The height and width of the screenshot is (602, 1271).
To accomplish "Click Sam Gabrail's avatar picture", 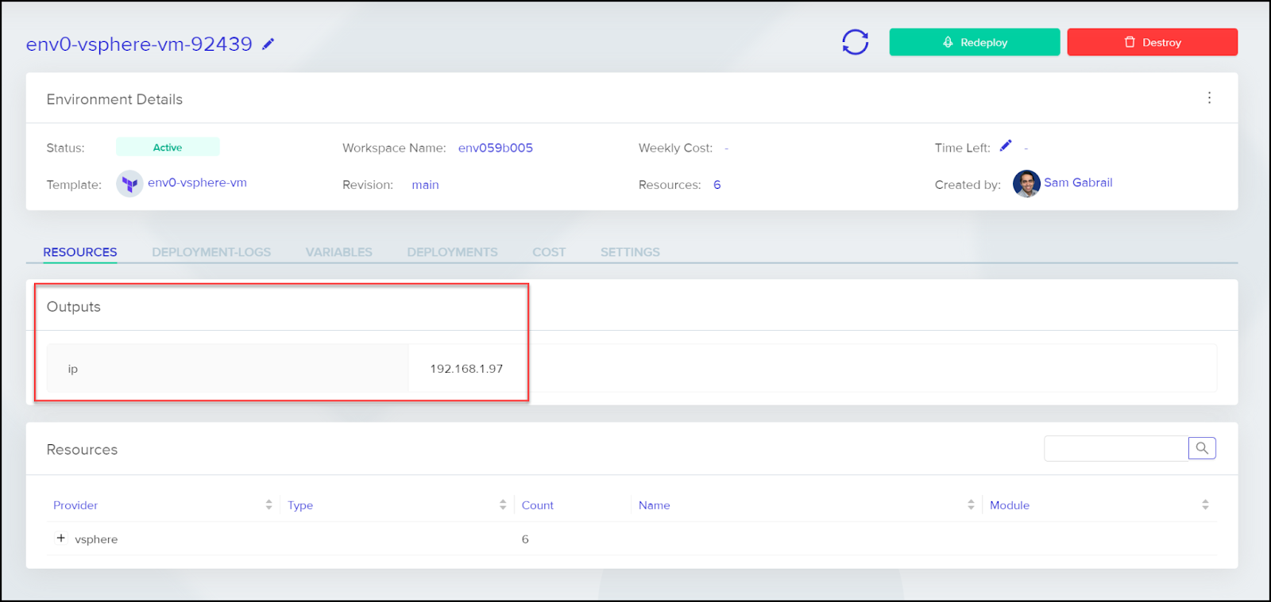I will (x=1026, y=184).
